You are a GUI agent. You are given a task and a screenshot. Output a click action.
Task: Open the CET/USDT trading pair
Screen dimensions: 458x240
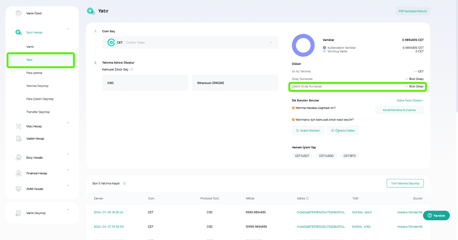pos(302,156)
